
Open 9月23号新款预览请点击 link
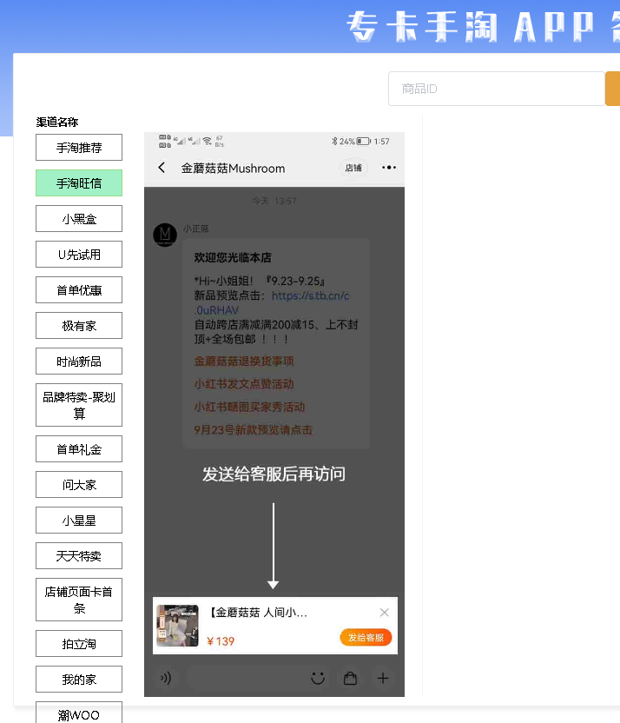click(x=253, y=430)
